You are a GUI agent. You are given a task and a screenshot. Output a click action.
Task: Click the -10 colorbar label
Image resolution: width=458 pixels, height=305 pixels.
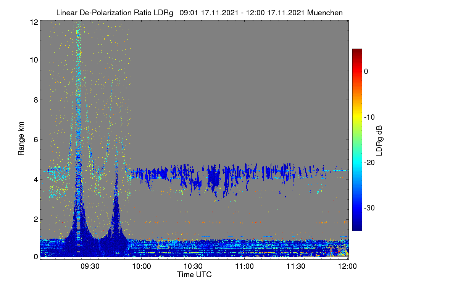pos(369,117)
